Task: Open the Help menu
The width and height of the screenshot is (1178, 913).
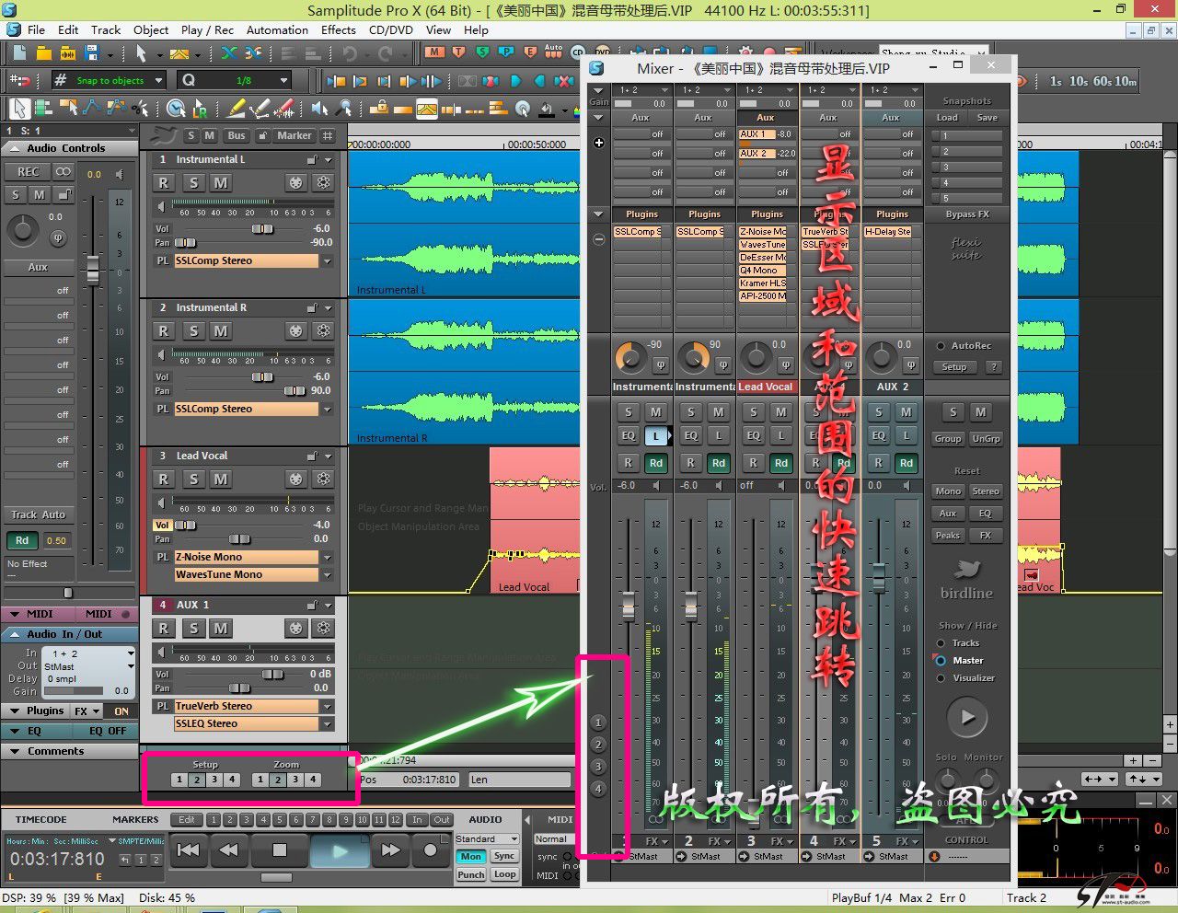Action: tap(476, 29)
